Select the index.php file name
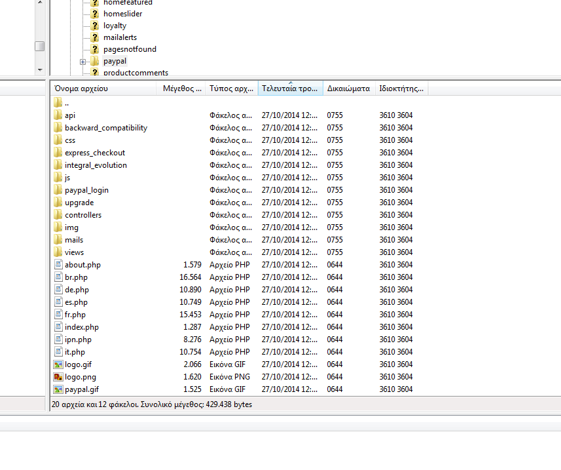 82,327
